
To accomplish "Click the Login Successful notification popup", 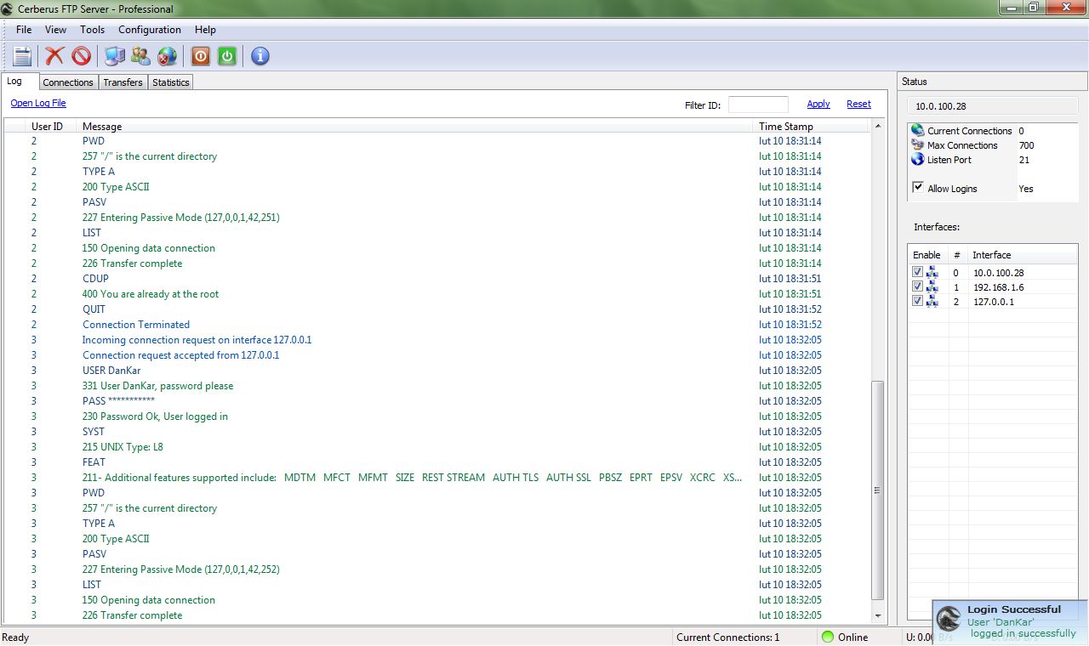I will (1011, 622).
